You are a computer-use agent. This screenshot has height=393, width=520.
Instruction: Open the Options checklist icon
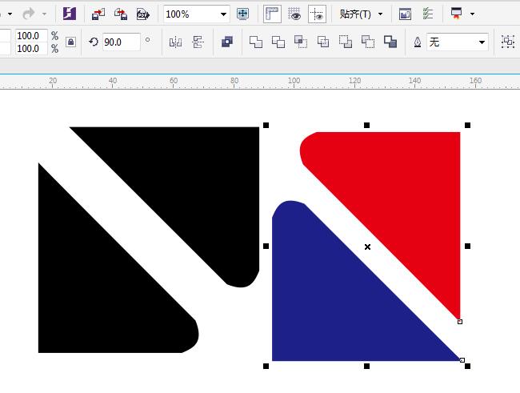[x=428, y=14]
